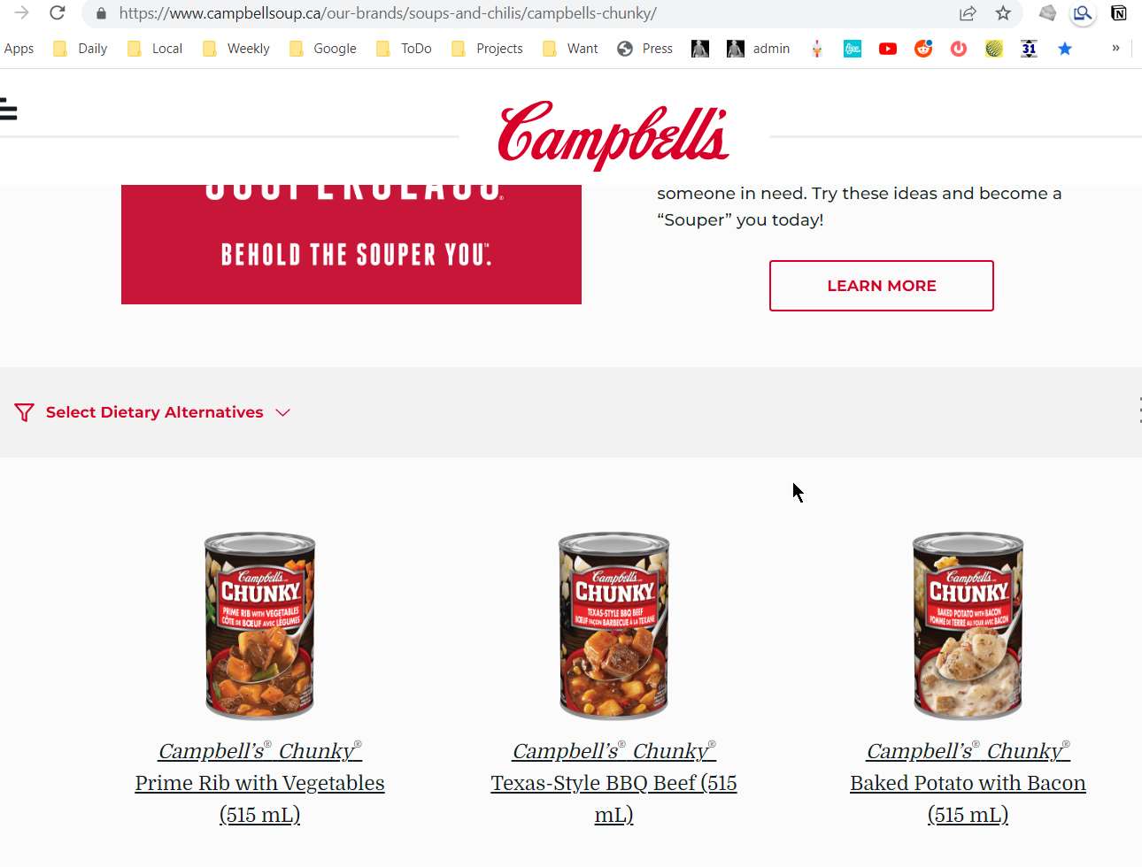This screenshot has width=1142, height=867.
Task: Open the hamburger site menu
Action: tap(9, 110)
